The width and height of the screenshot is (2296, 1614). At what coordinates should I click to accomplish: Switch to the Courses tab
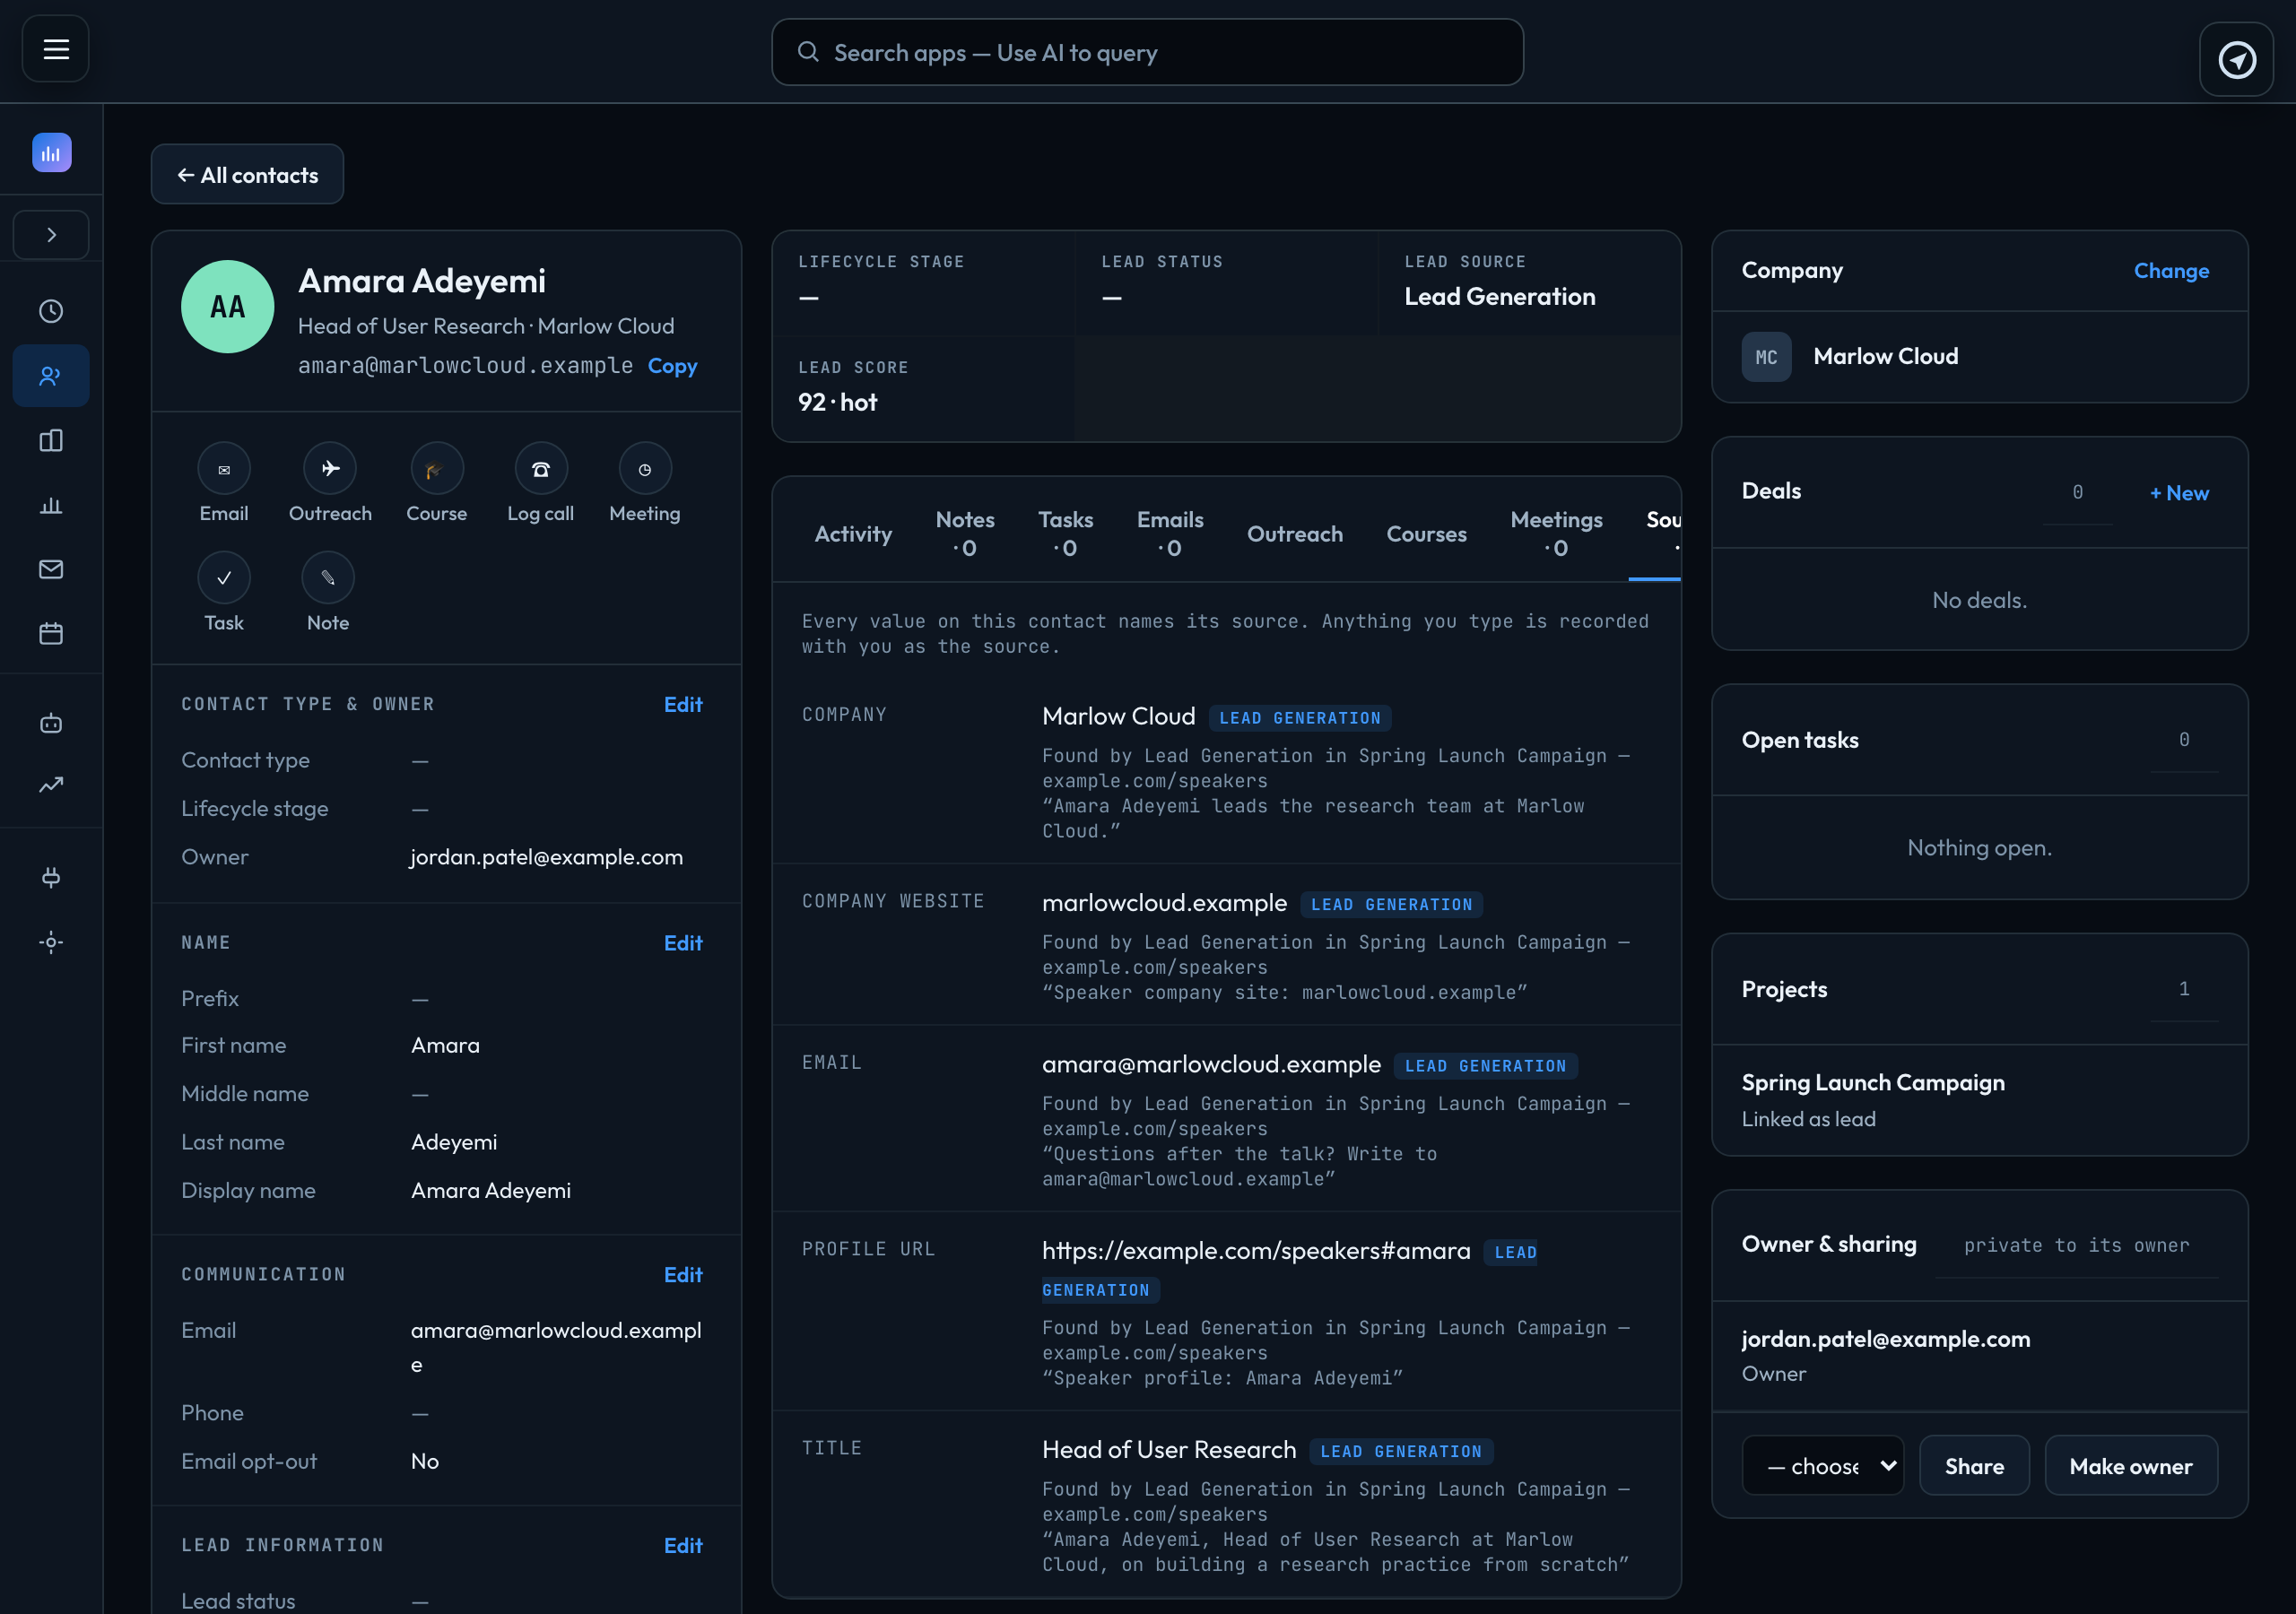coord(1427,534)
